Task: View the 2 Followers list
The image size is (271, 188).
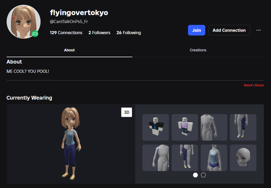Action: click(99, 33)
